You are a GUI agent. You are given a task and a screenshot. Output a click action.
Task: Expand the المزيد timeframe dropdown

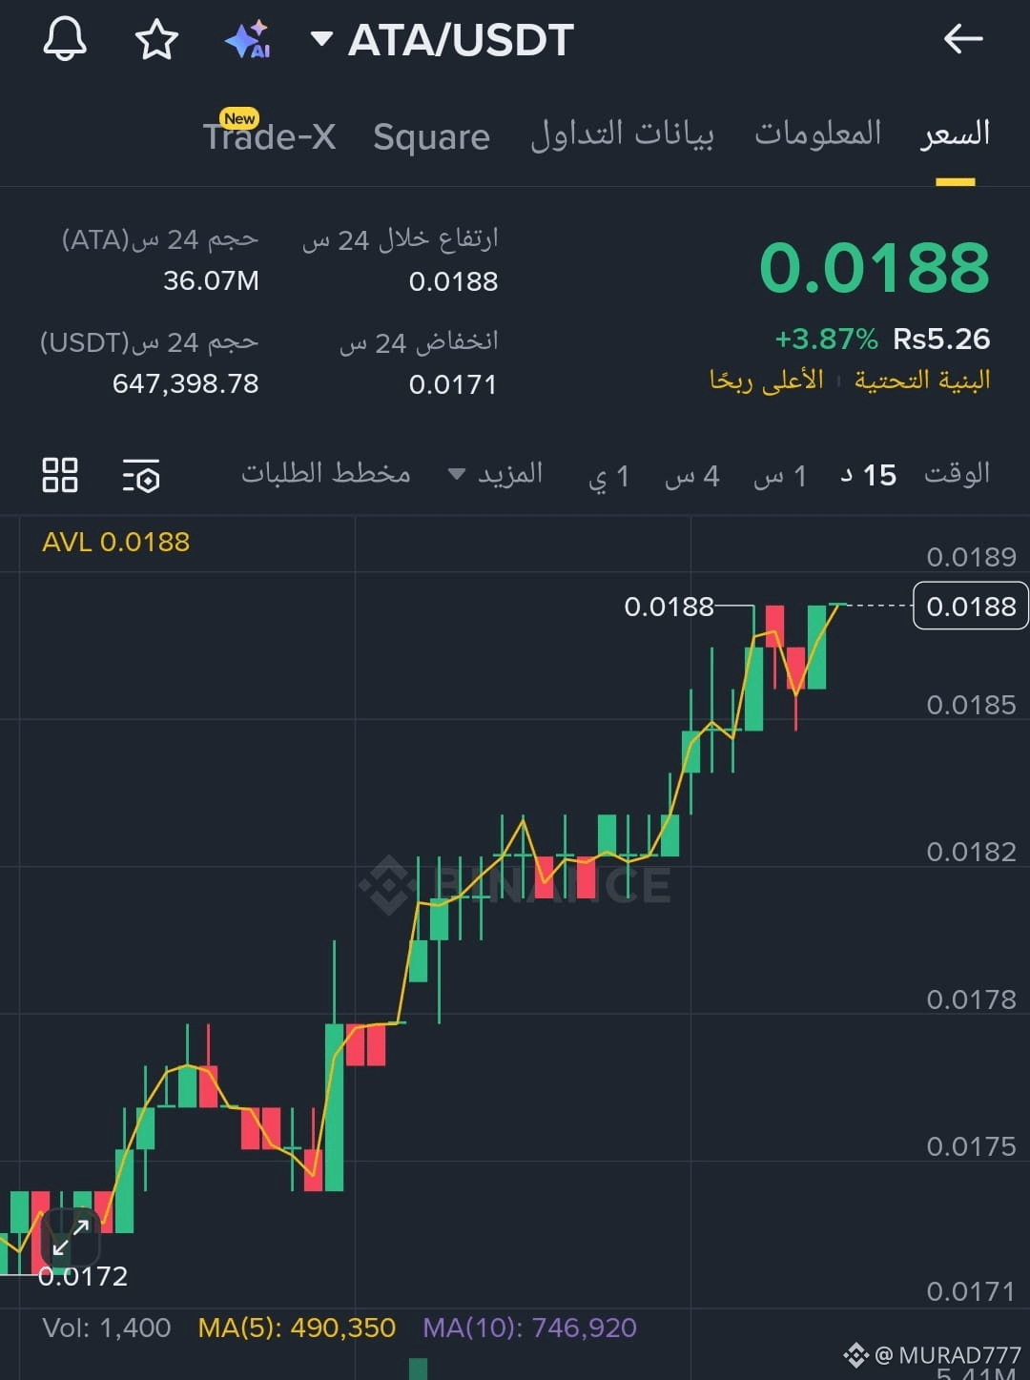[496, 474]
